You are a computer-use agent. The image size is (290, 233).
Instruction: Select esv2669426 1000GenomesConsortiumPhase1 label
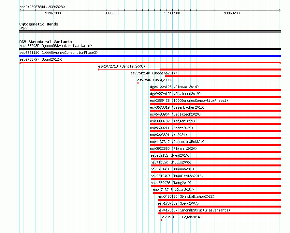click(x=189, y=101)
